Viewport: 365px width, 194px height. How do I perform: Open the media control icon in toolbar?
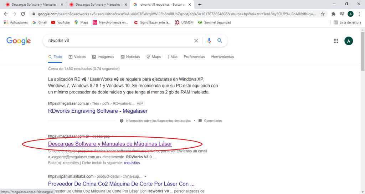pyautogui.click(x=342, y=14)
